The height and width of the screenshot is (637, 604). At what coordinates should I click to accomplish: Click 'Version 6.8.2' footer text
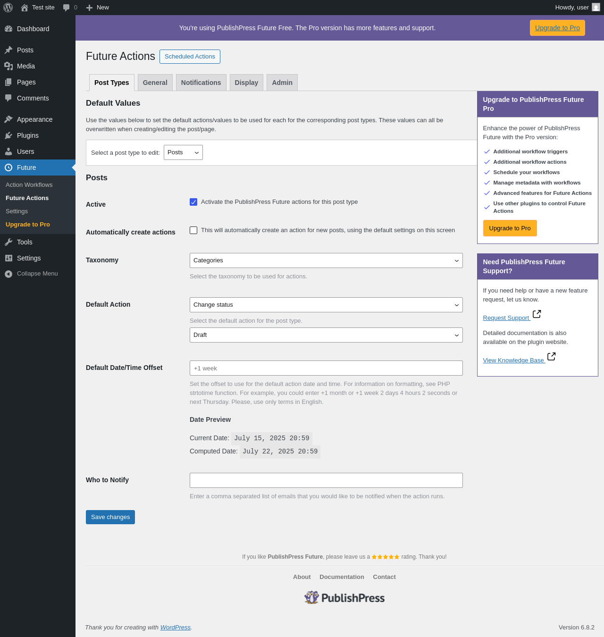(x=577, y=628)
